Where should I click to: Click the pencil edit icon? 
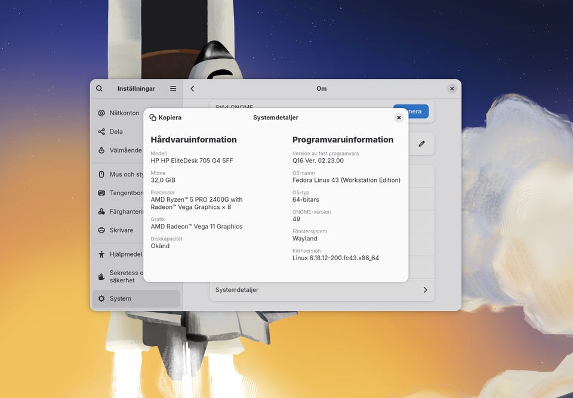click(422, 144)
